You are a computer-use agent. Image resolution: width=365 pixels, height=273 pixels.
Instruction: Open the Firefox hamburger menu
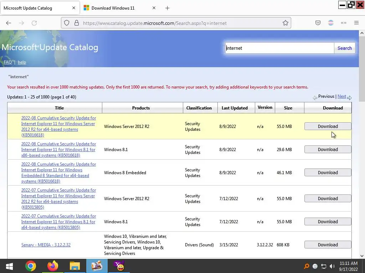pyautogui.click(x=356, y=23)
